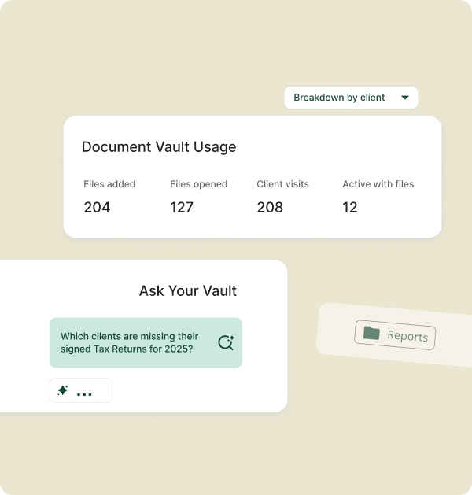The image size is (472, 495).
Task: Click the AI response loading chip
Action: point(81,390)
